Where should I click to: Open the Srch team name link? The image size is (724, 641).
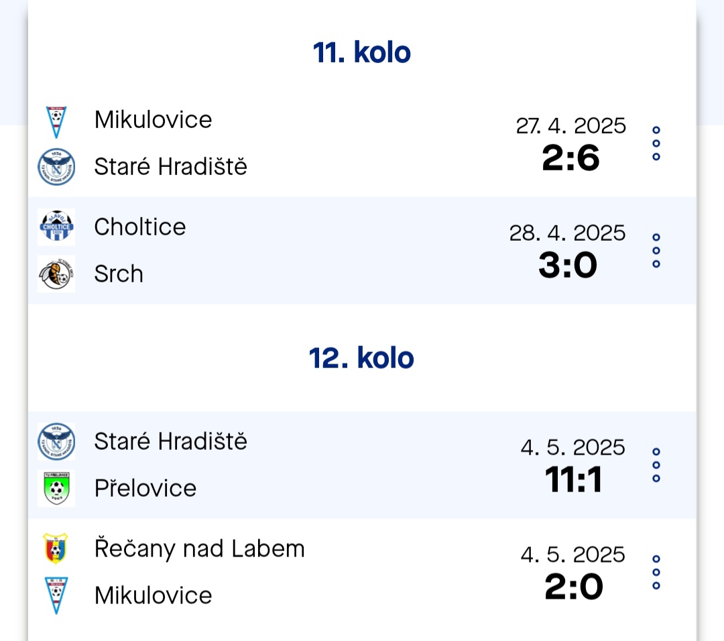pyautogui.click(x=119, y=274)
